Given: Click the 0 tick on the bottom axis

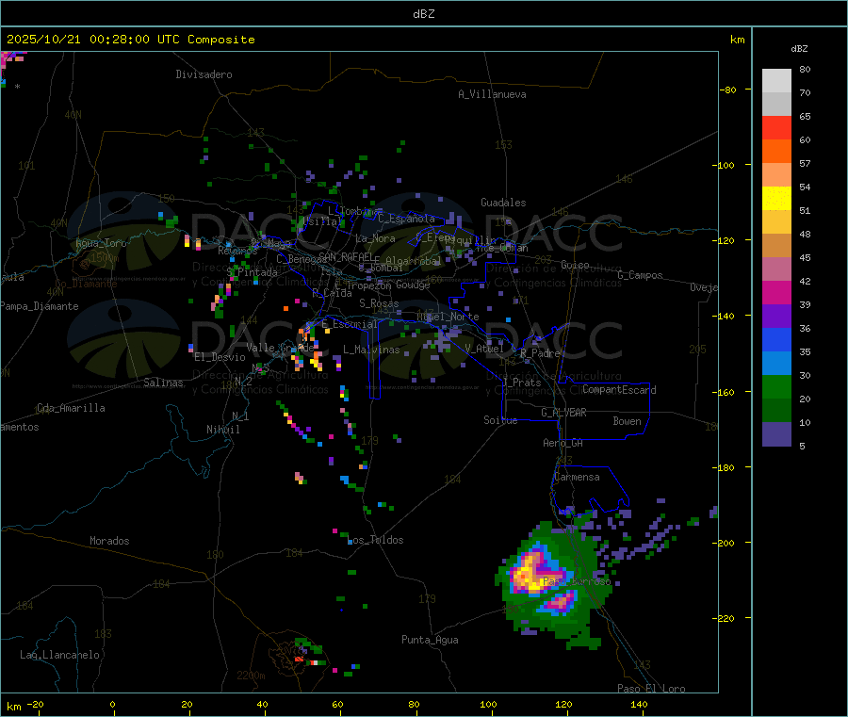Looking at the screenshot, I should (112, 704).
